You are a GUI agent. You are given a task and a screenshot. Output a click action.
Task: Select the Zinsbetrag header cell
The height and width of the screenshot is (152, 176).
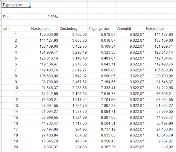pyautogui.click(x=73, y=28)
